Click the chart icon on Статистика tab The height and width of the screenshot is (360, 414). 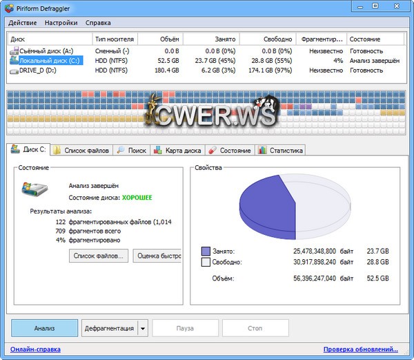262,150
